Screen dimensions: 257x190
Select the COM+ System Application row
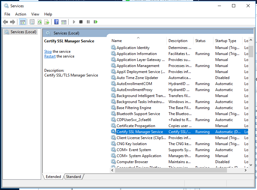pos(180,156)
